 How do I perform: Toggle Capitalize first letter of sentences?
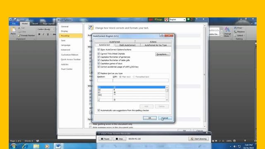99,57
